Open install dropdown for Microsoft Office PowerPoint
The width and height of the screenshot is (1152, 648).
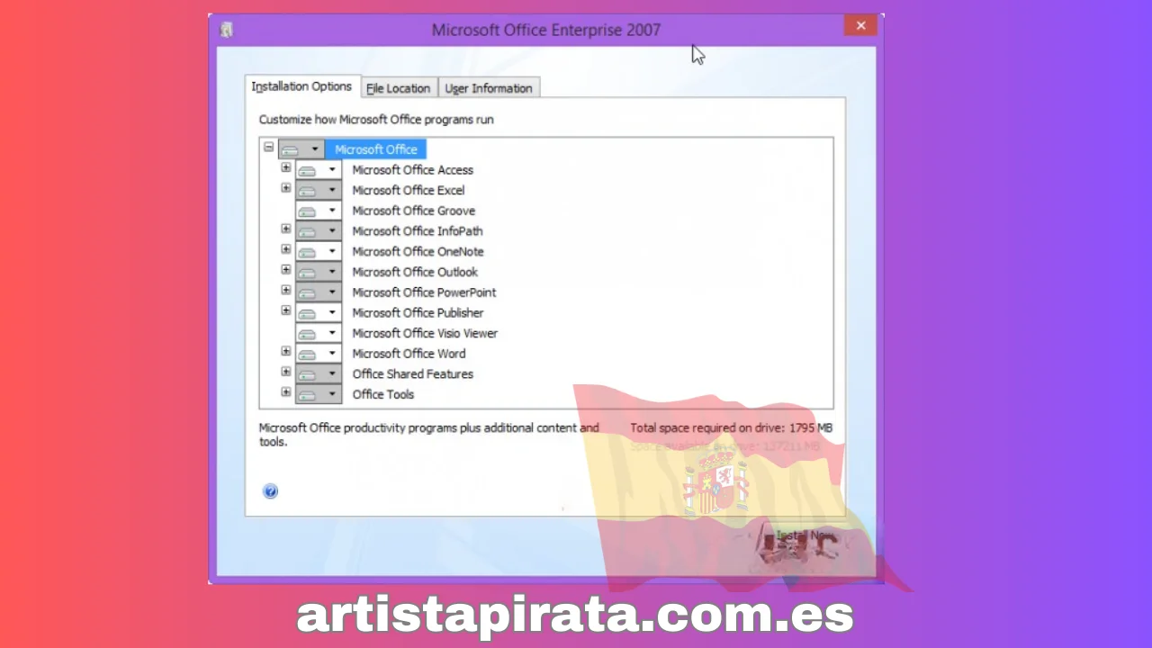click(x=319, y=292)
